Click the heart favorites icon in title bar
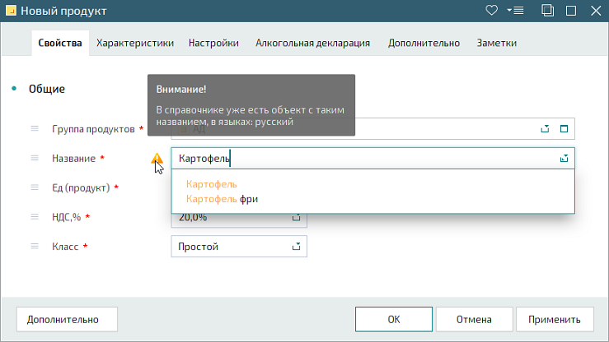This screenshot has height=342, width=609. coord(491,11)
